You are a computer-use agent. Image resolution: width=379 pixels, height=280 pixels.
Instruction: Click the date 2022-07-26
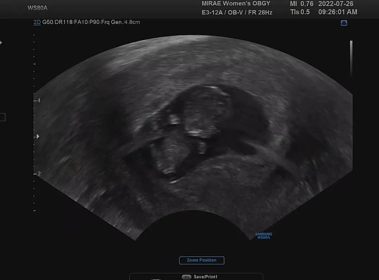point(336,4)
